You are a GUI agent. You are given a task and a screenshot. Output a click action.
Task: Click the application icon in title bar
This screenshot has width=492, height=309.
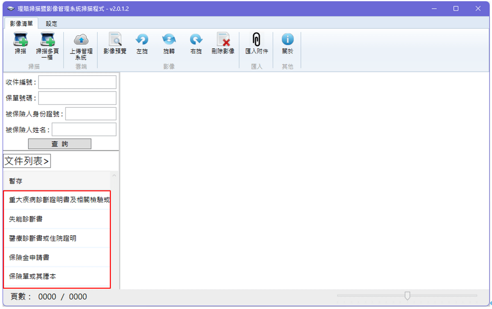tap(11, 9)
